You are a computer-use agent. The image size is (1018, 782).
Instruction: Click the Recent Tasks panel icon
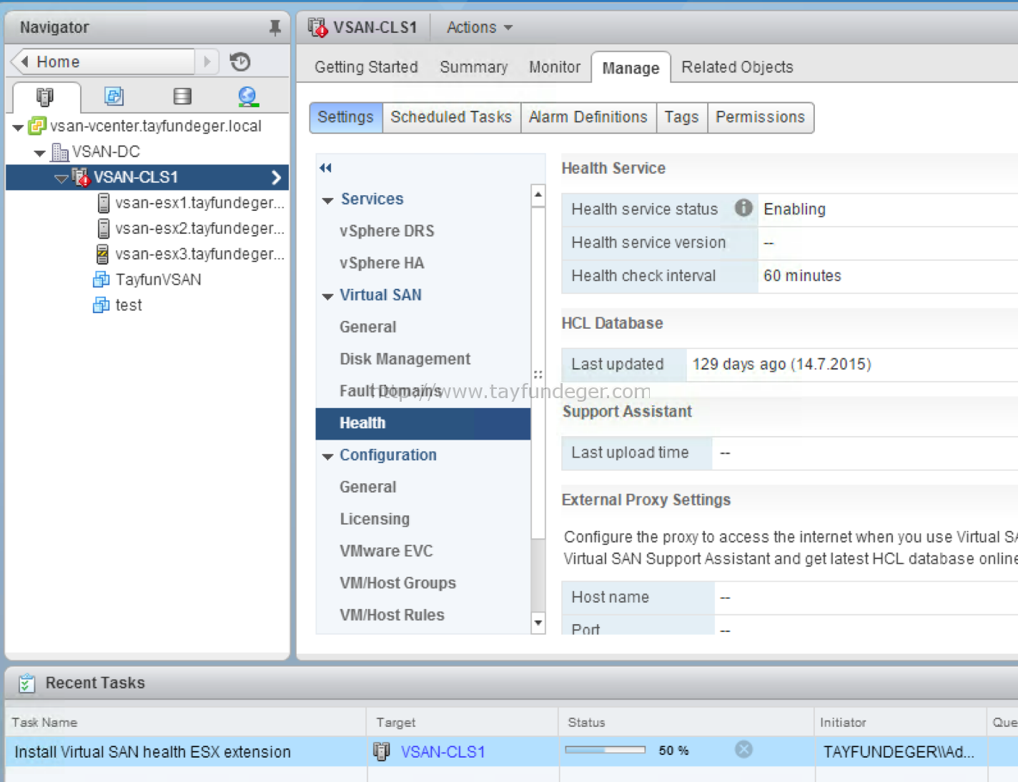pos(26,683)
